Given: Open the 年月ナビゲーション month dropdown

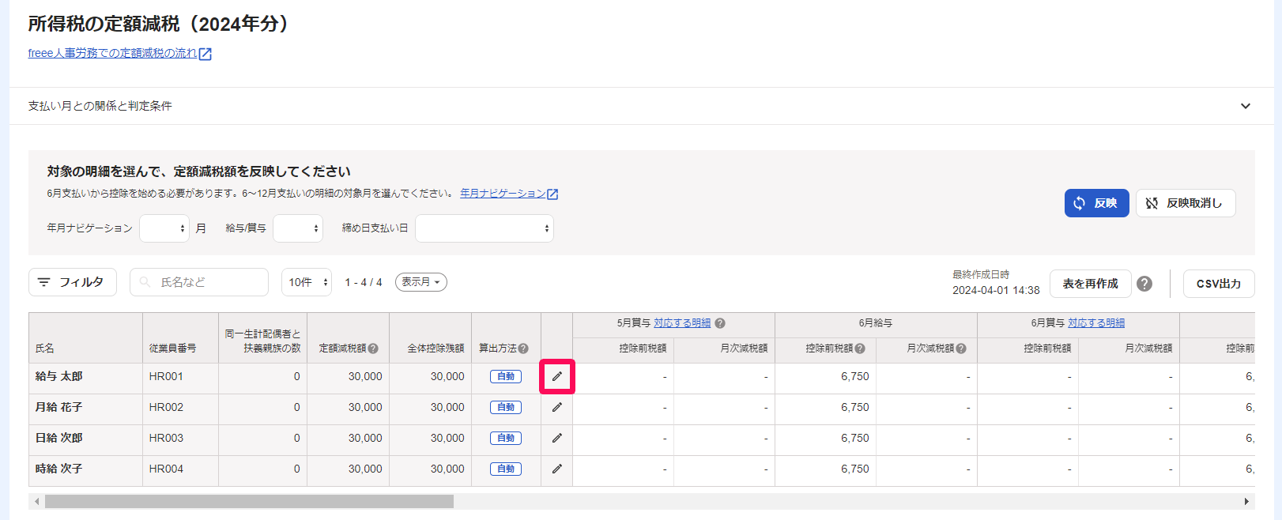Looking at the screenshot, I should 164,228.
